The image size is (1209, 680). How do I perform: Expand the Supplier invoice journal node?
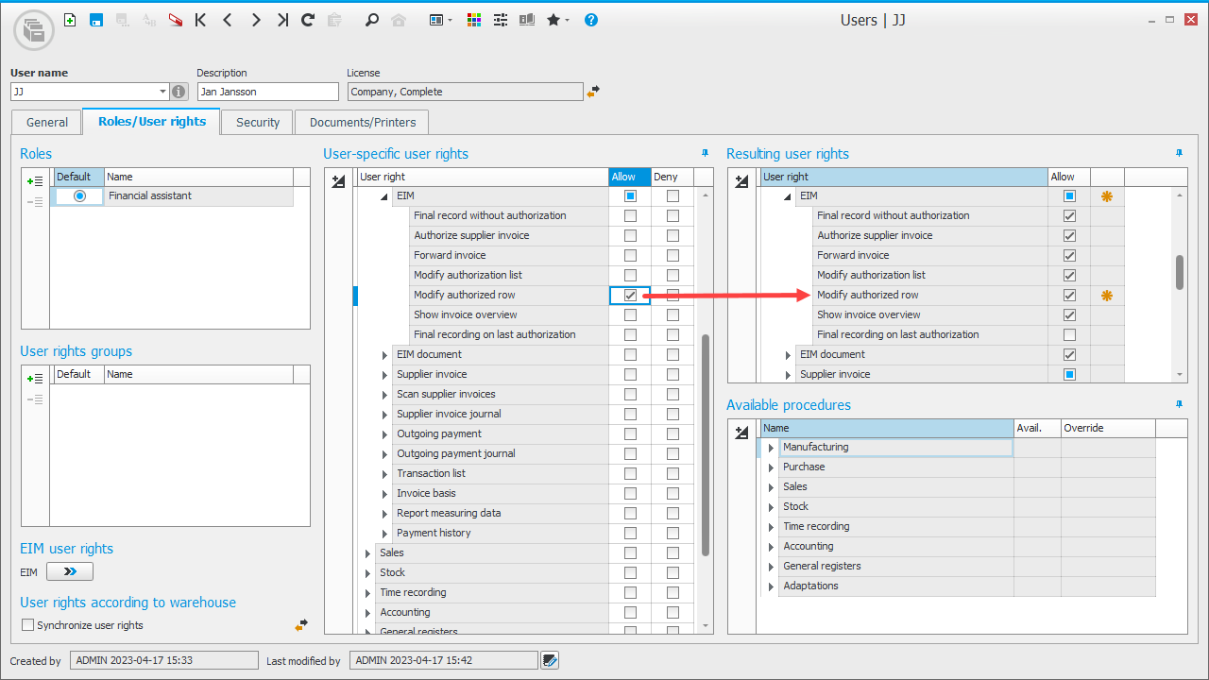[385, 415]
